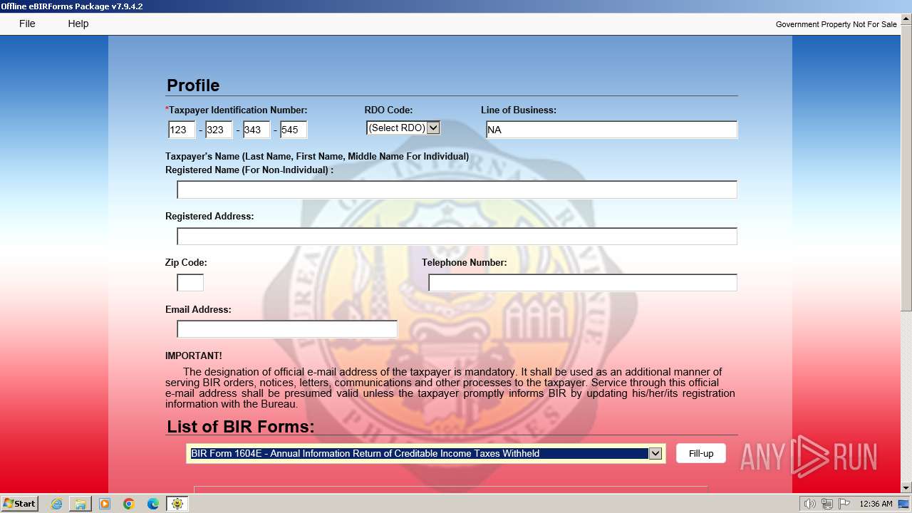Open the Help menu
The width and height of the screenshot is (912, 513).
(78, 24)
